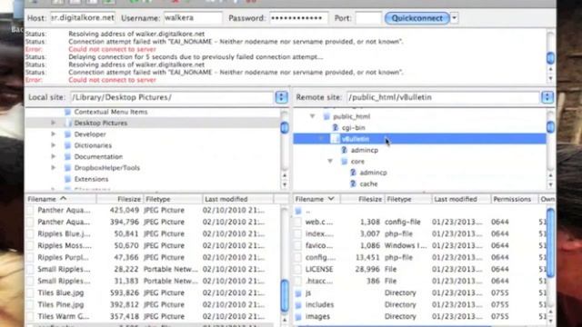Collapse the core folder in remote tree
Screen dimensions: 582x327
[330, 162]
